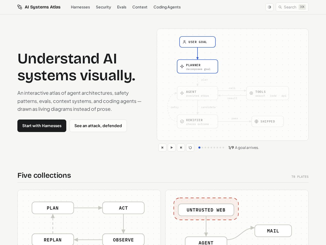Click the search magnifier icon

pos(280,7)
